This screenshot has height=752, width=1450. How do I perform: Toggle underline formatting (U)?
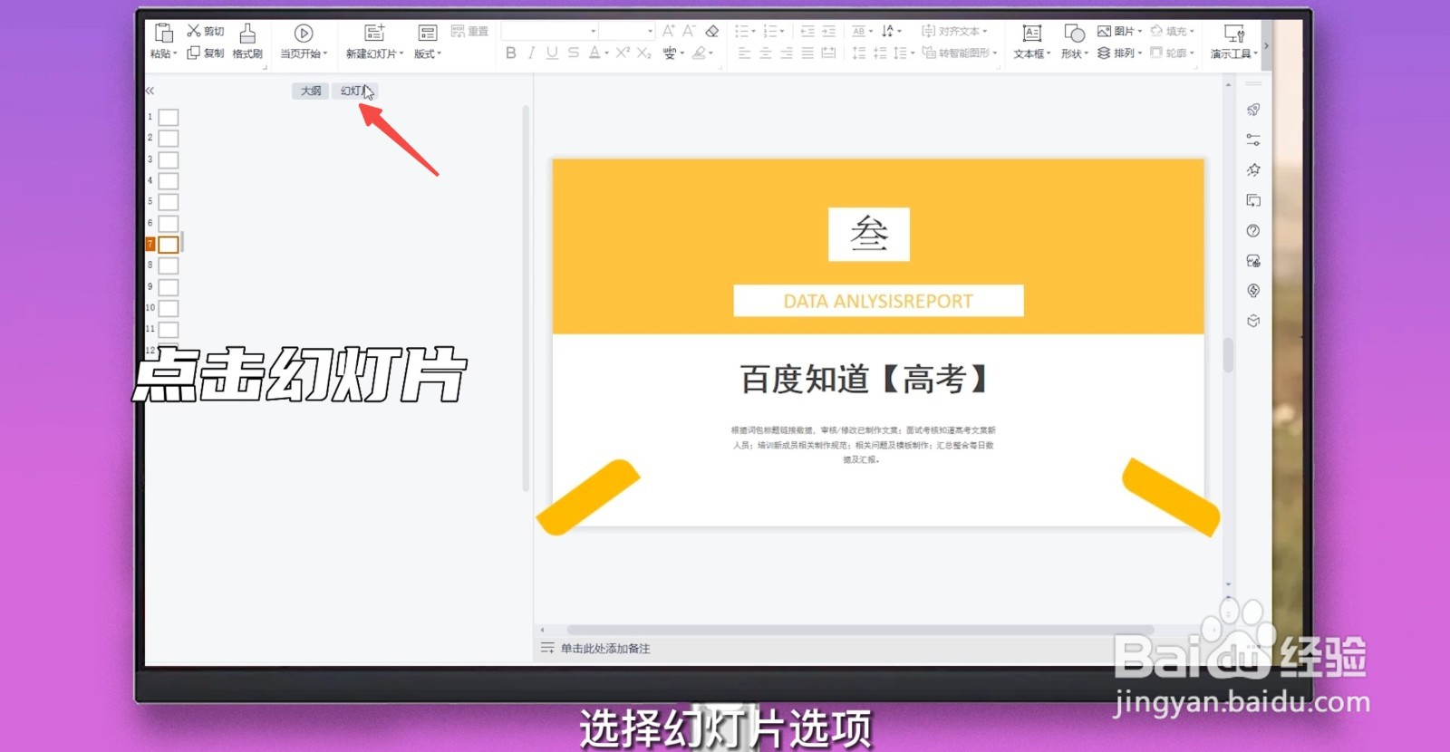pyautogui.click(x=552, y=53)
